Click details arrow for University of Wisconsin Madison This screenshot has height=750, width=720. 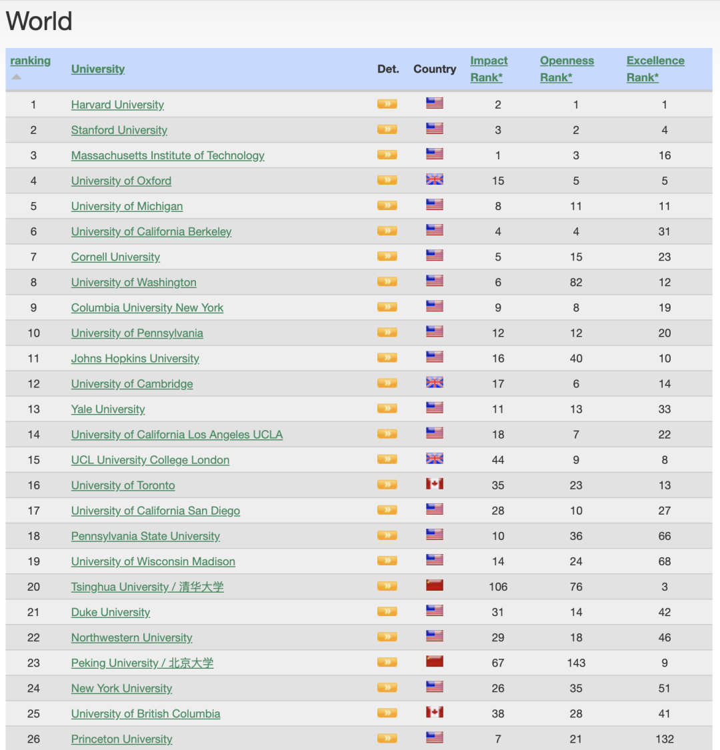tap(387, 560)
